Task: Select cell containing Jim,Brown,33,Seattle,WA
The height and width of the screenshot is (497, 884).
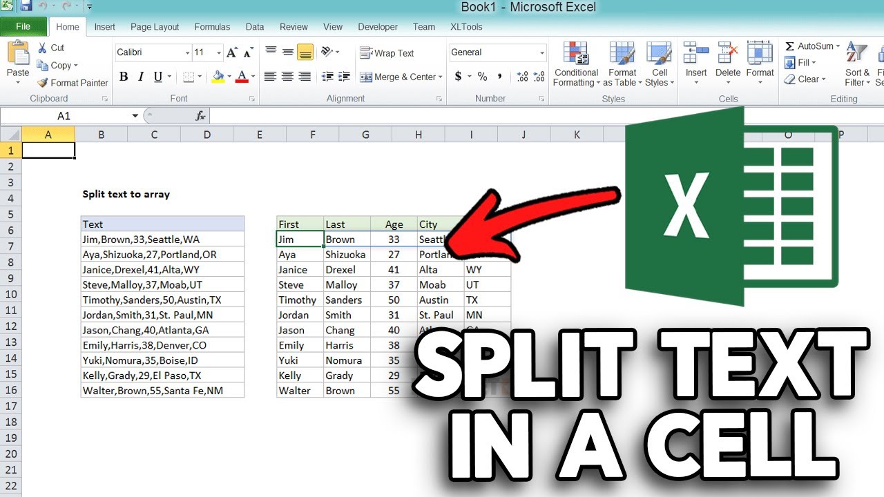Action: [162, 240]
